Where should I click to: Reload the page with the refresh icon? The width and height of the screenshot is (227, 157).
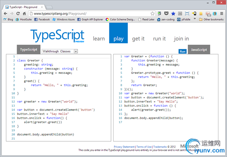(18, 14)
